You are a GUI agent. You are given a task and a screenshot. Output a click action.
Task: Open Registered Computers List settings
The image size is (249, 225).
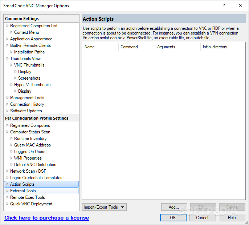click(x=34, y=26)
